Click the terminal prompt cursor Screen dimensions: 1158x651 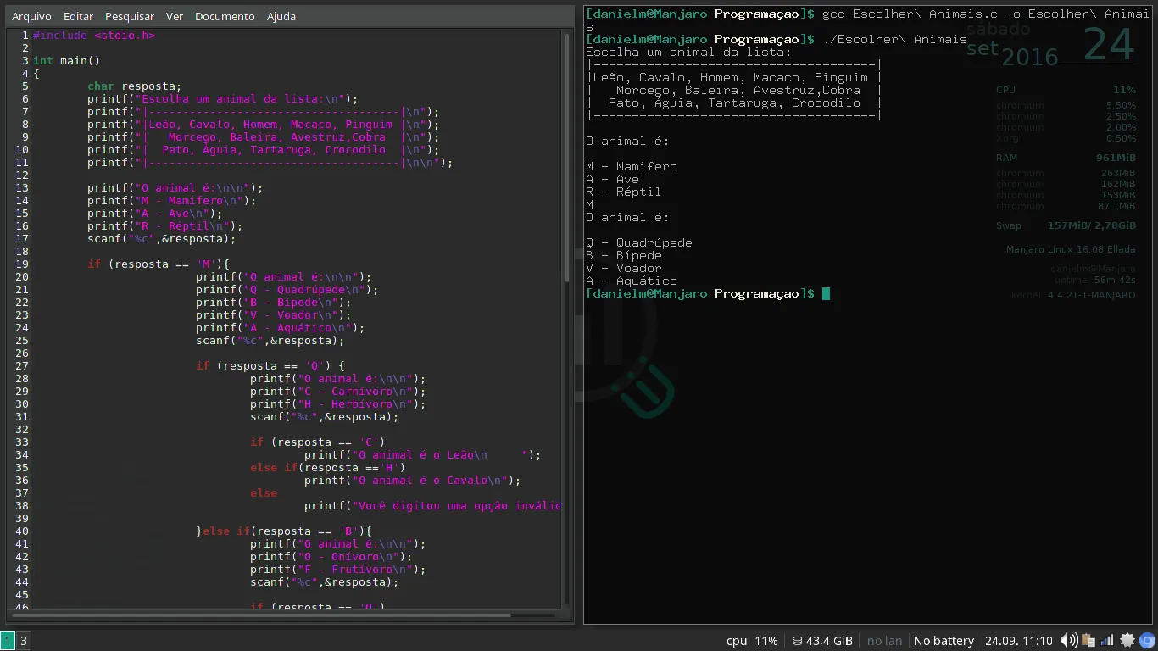(826, 294)
